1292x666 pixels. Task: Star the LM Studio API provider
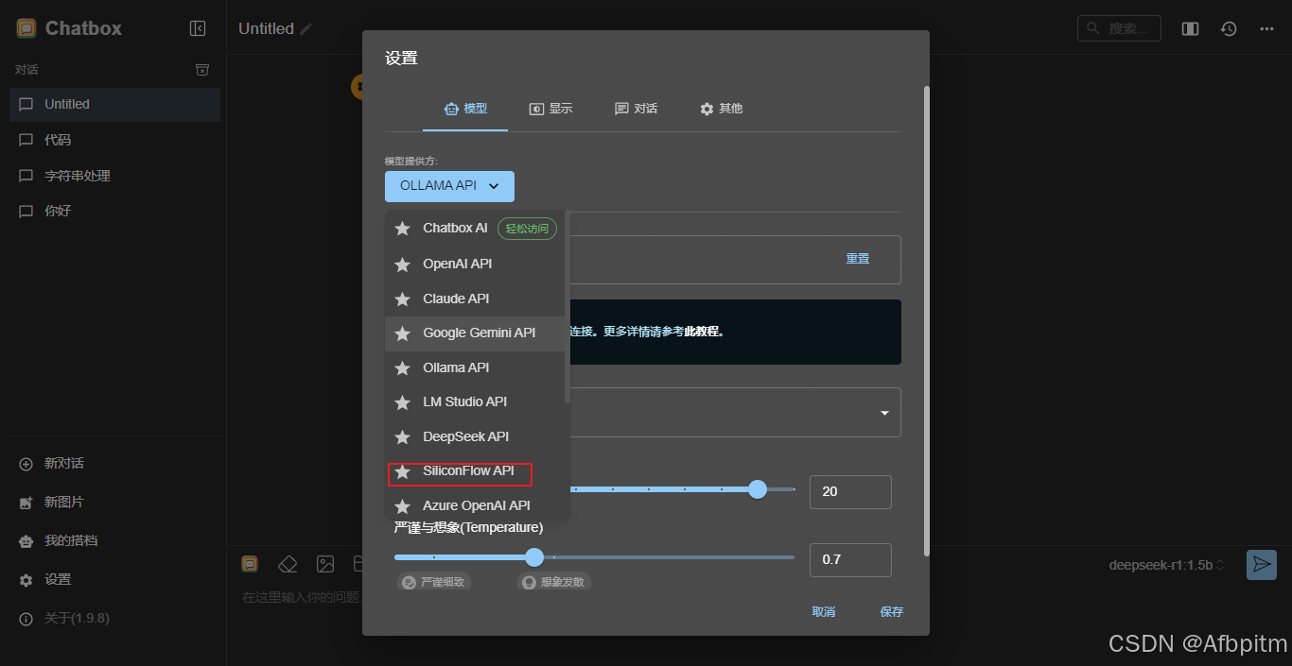coord(403,402)
